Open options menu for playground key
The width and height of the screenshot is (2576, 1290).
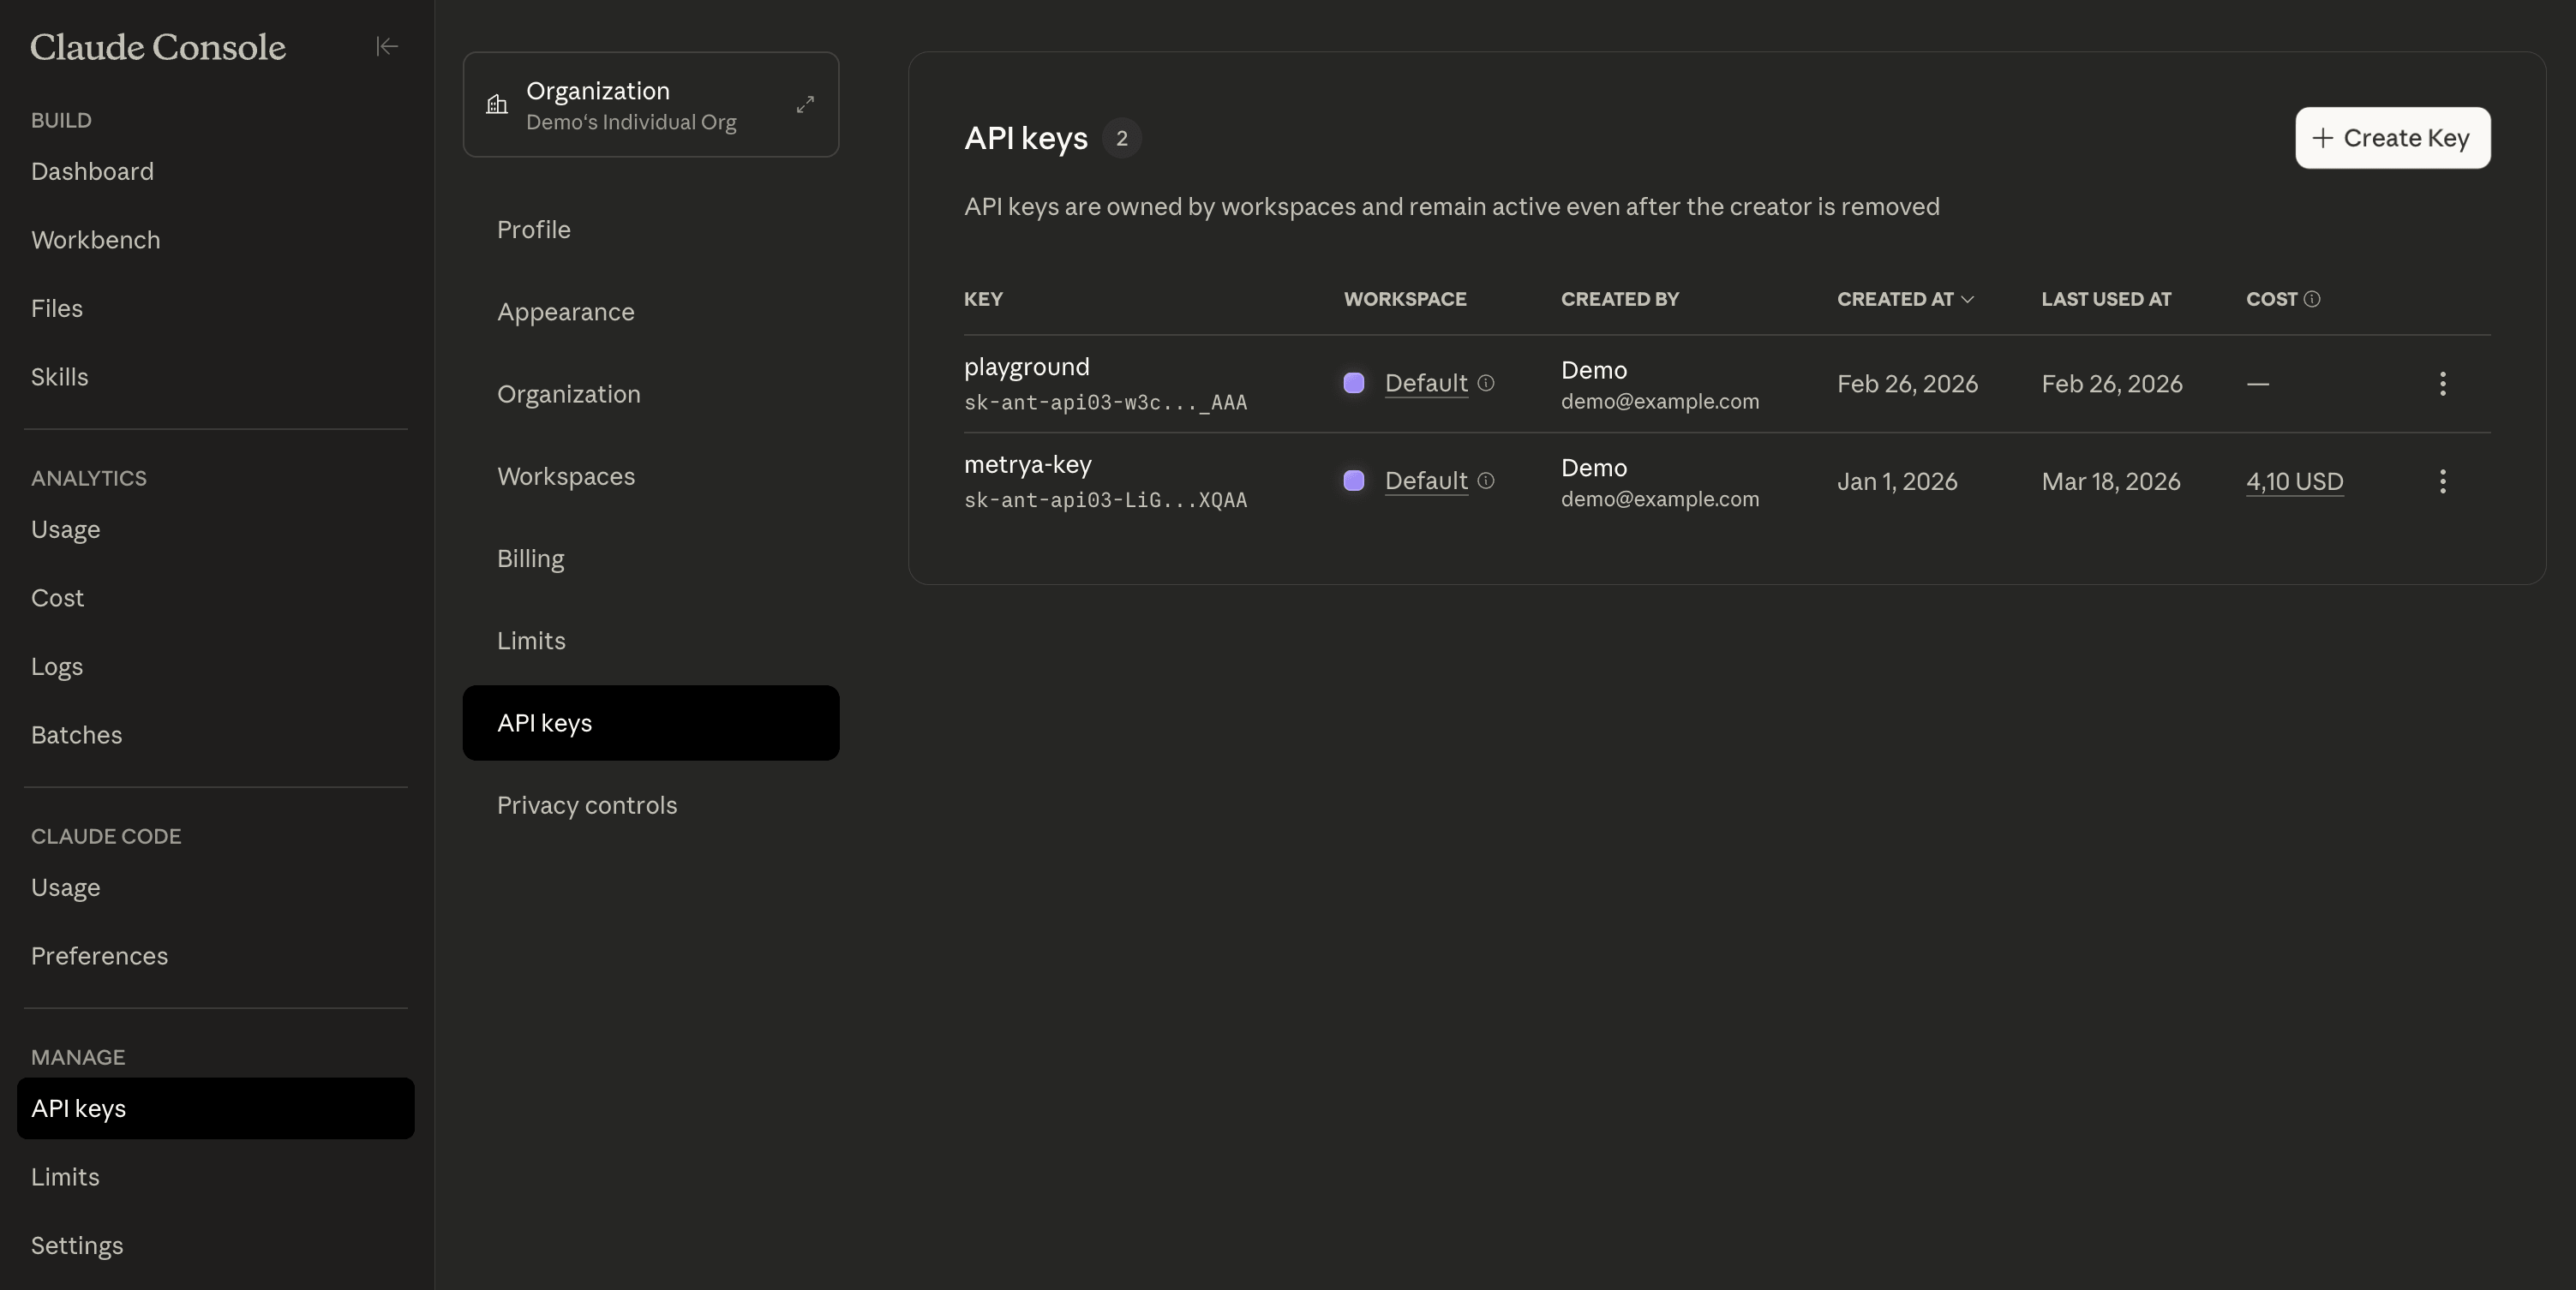click(2443, 384)
